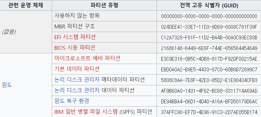The image size is (261, 117).
Task: Click the 파티션 유형 column header
Action: coord(104,5)
